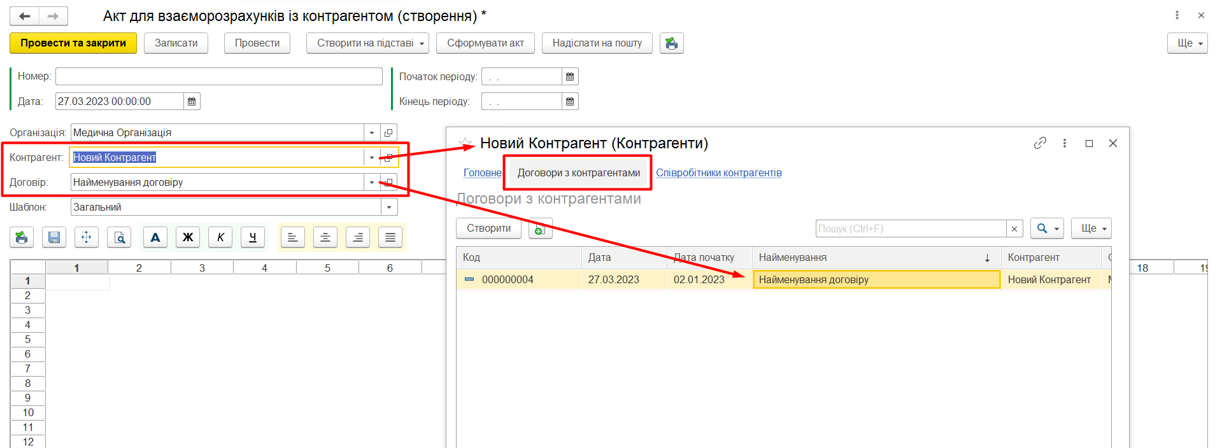1222x448 pixels.
Task: Click the font 'A' icon
Action: [155, 237]
